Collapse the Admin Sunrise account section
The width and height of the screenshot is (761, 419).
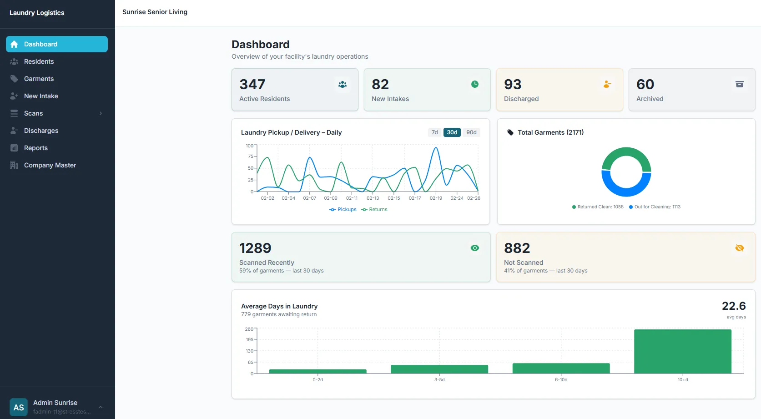pyautogui.click(x=100, y=407)
